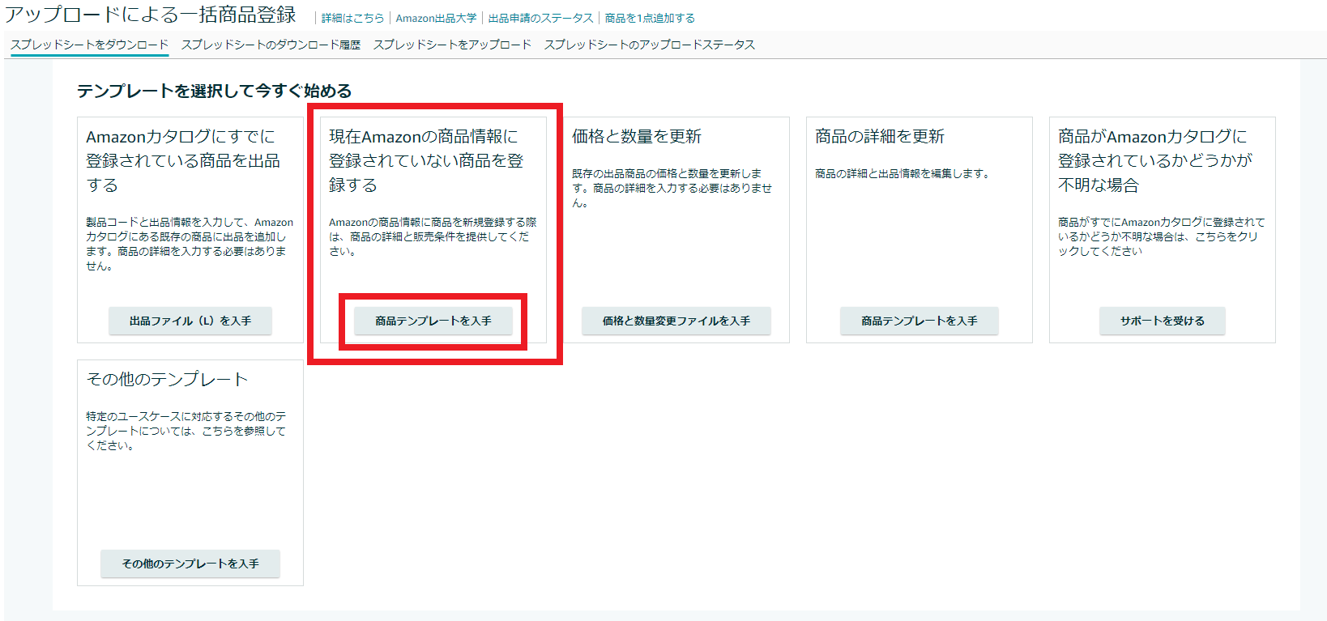Select the Amazonカタログにすでに登録されている商品を出品する heading
Viewport: 1327px width, 621px height.
[183, 160]
